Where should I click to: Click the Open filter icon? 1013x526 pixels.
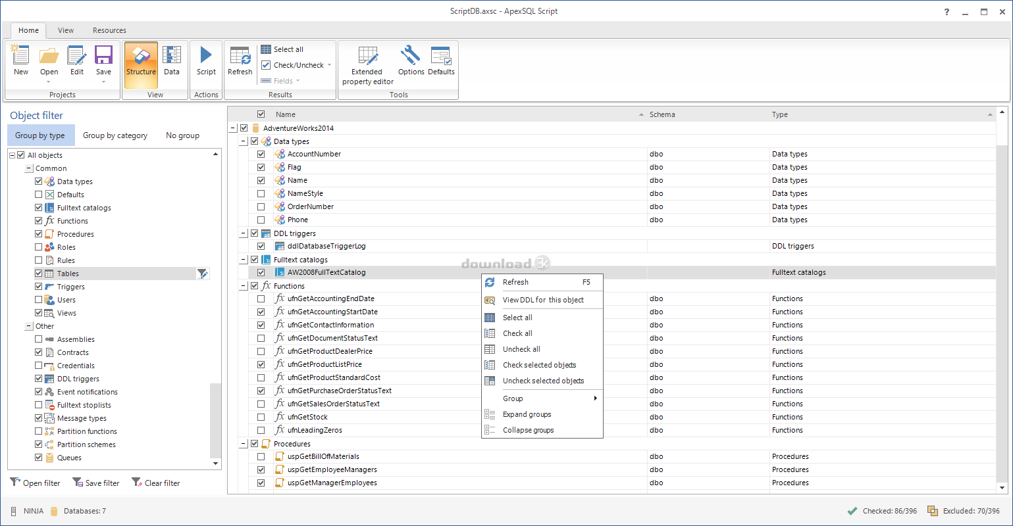tap(15, 482)
